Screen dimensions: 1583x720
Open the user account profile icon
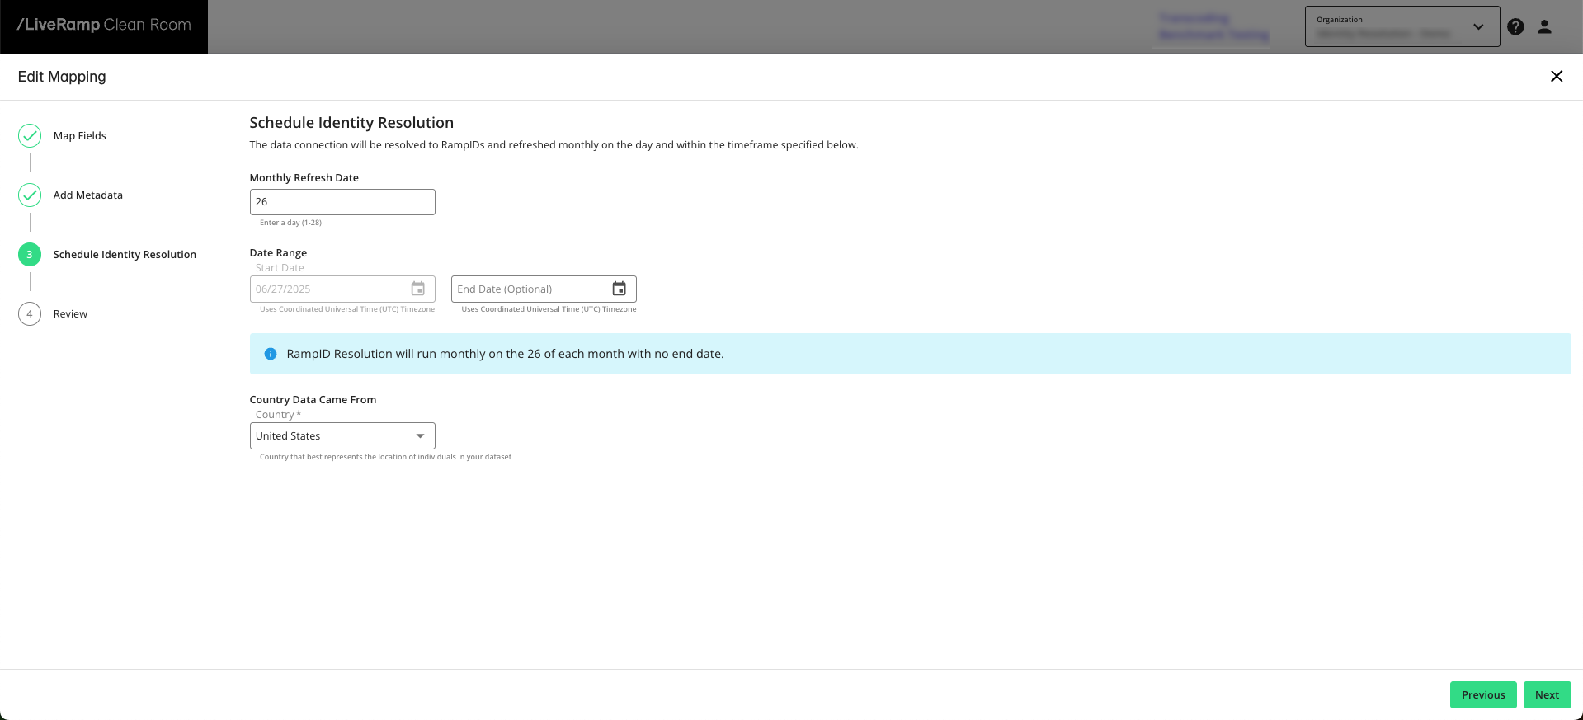(x=1544, y=26)
